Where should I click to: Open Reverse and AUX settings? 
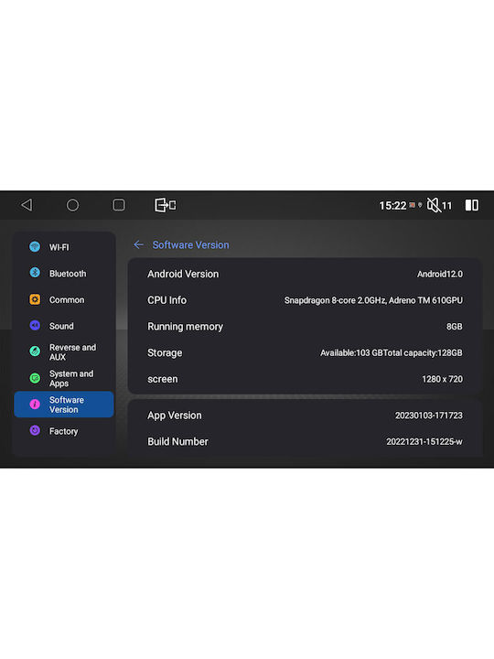tap(64, 351)
